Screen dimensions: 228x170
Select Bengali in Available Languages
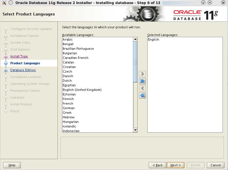(x=98, y=44)
